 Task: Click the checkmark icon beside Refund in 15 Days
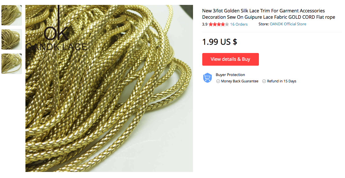click(x=264, y=81)
